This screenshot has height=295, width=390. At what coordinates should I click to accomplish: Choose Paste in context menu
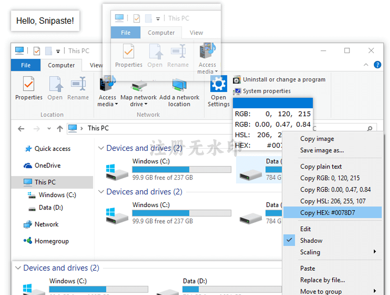point(333,268)
